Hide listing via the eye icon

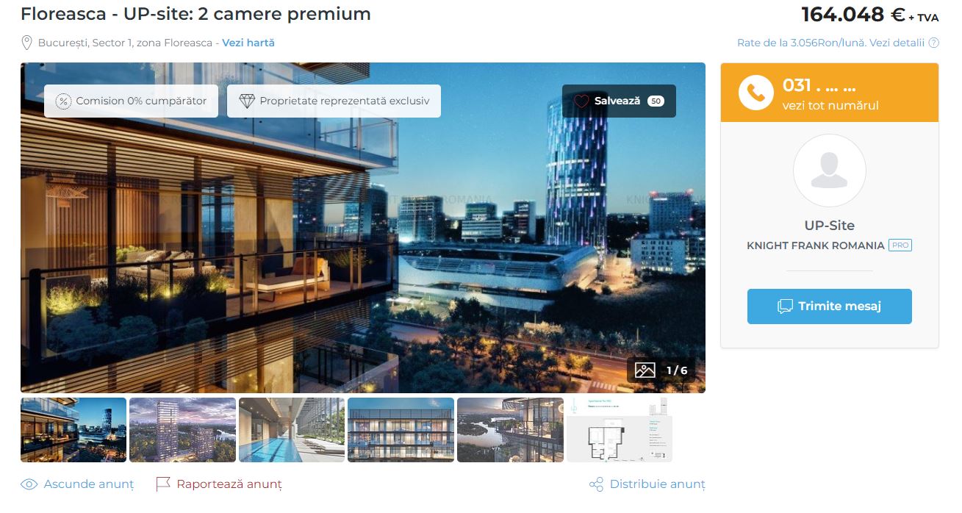click(x=29, y=484)
